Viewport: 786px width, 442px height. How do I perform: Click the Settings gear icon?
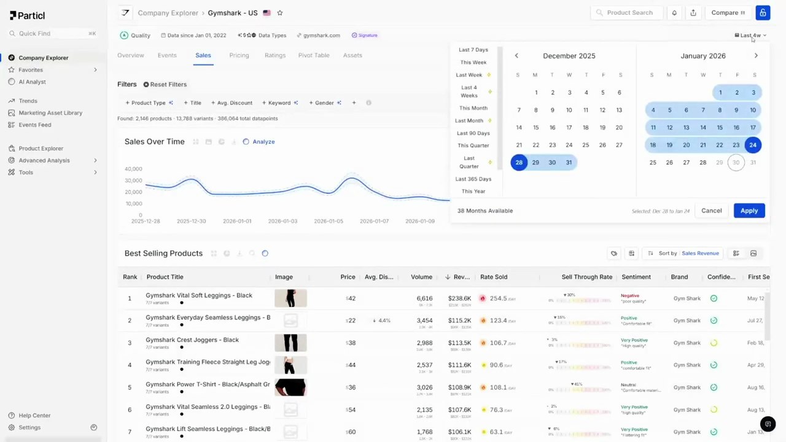coord(12,427)
